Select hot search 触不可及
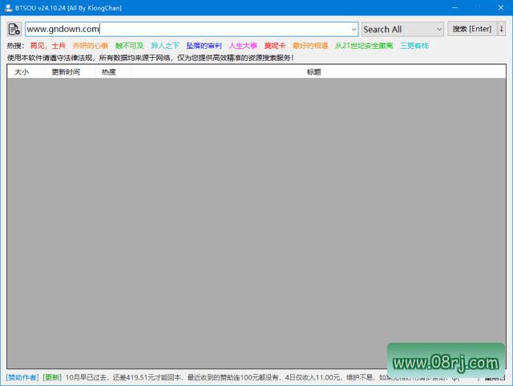This screenshot has width=513, height=386. [x=130, y=46]
